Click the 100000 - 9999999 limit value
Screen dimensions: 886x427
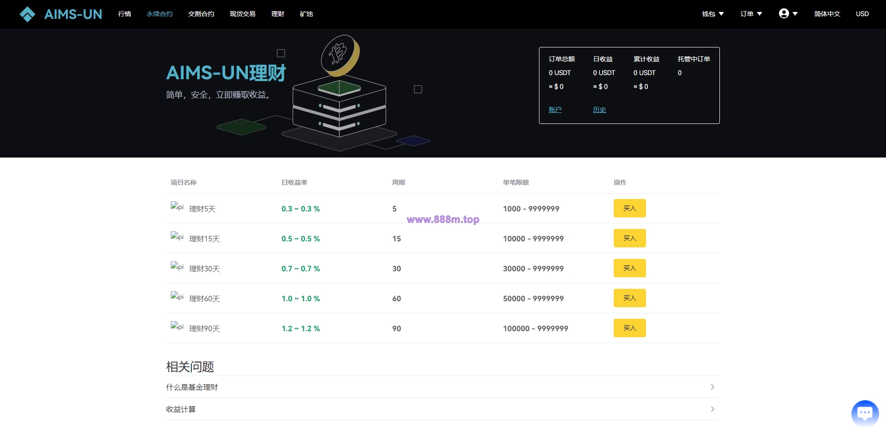tap(535, 328)
